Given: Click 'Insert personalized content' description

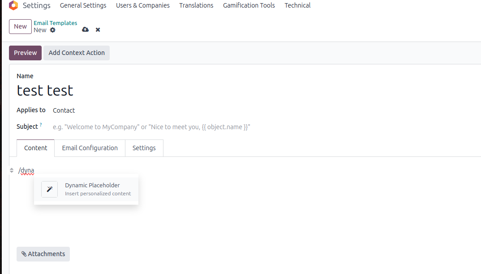Looking at the screenshot, I should coord(98,194).
